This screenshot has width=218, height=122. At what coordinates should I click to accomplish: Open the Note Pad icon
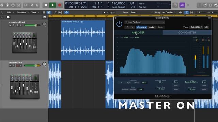(x=205, y=5)
